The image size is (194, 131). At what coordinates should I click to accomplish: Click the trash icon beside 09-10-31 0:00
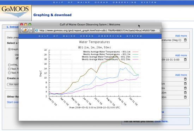(185, 60)
